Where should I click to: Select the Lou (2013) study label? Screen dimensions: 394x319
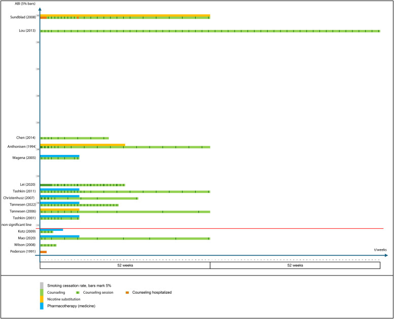[26, 31]
